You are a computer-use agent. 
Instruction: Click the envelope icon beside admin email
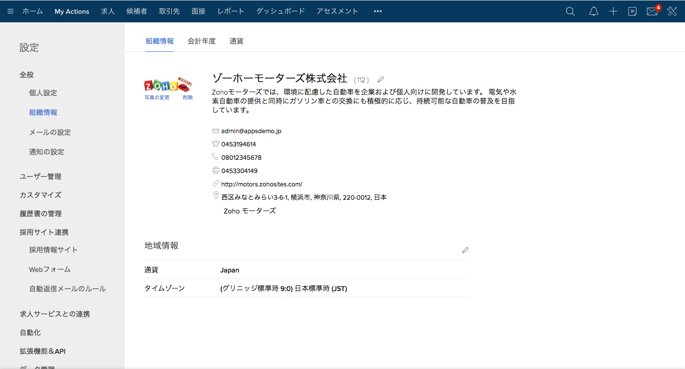pyautogui.click(x=215, y=131)
